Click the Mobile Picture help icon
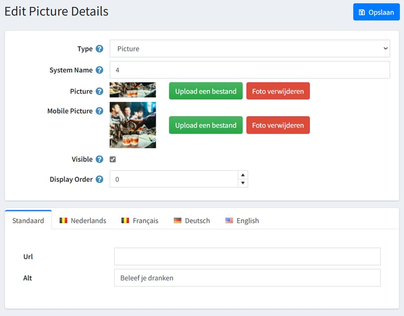 [x=99, y=111]
